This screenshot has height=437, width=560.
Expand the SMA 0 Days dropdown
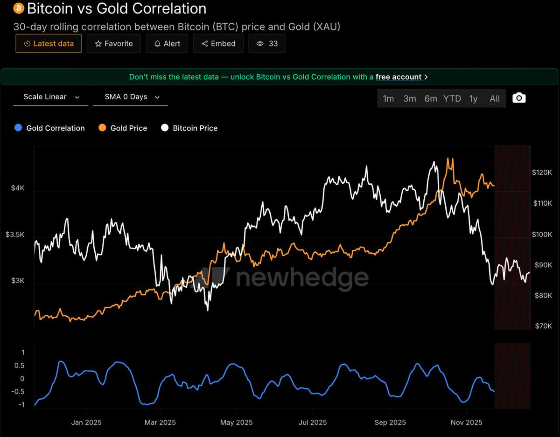[x=130, y=97]
